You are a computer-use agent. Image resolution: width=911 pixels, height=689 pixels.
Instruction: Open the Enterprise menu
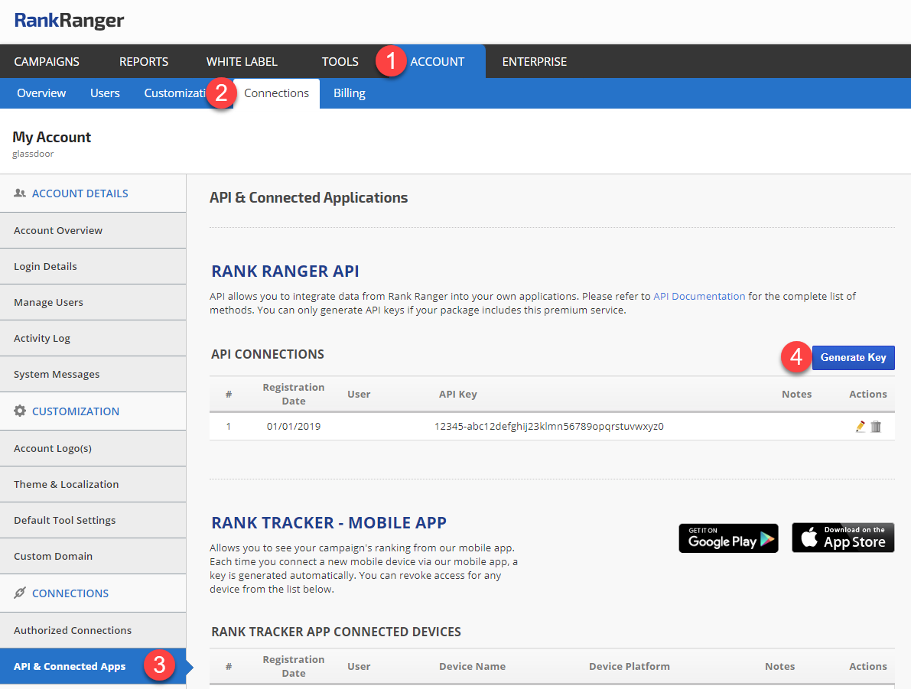click(x=534, y=62)
